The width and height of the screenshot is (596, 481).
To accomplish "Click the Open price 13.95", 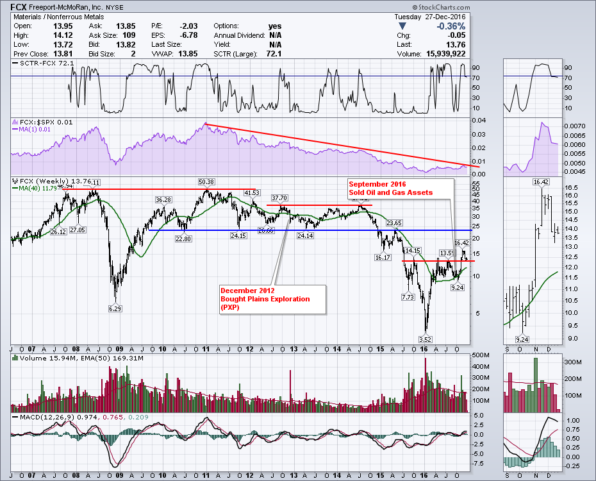I will click(63, 26).
